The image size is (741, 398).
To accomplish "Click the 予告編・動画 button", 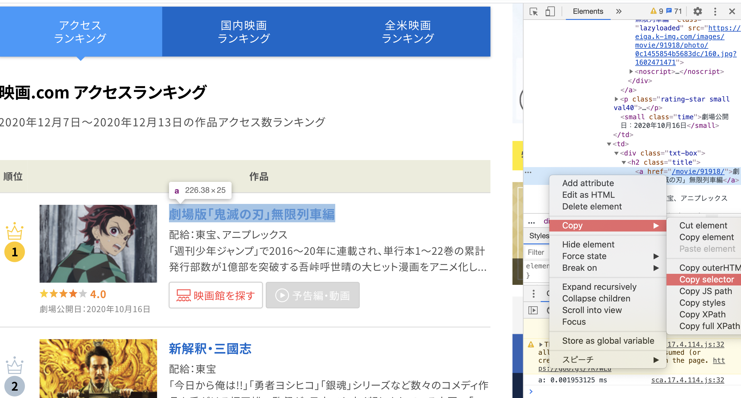I will (x=313, y=295).
